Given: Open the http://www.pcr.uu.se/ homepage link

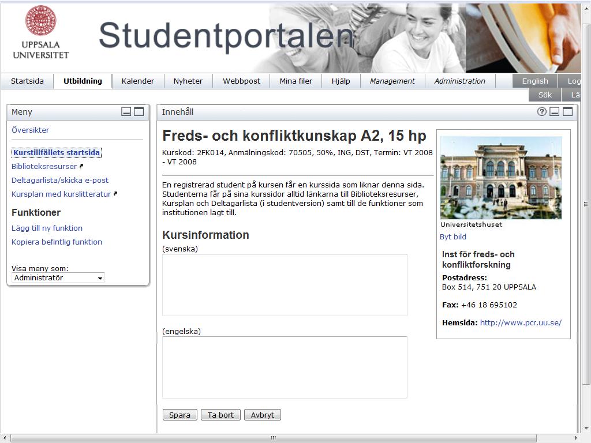Looking at the screenshot, I should point(521,323).
